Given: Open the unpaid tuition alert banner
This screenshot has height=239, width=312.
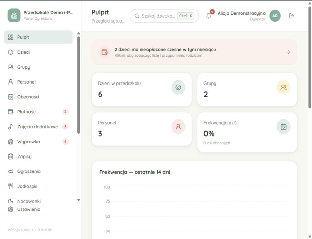Looking at the screenshot, I should pos(194,52).
